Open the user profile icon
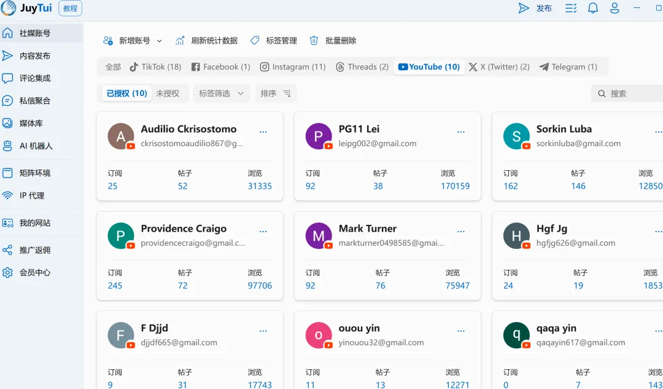Viewport: 663px width, 389px height. click(615, 8)
